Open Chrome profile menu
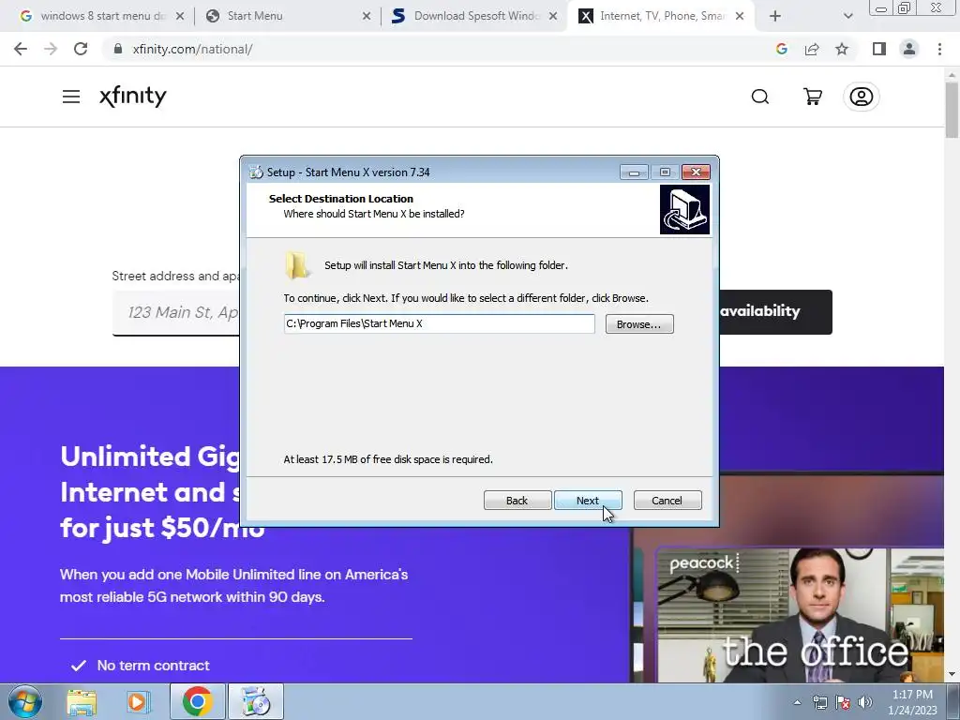The width and height of the screenshot is (960, 720). (x=909, y=49)
